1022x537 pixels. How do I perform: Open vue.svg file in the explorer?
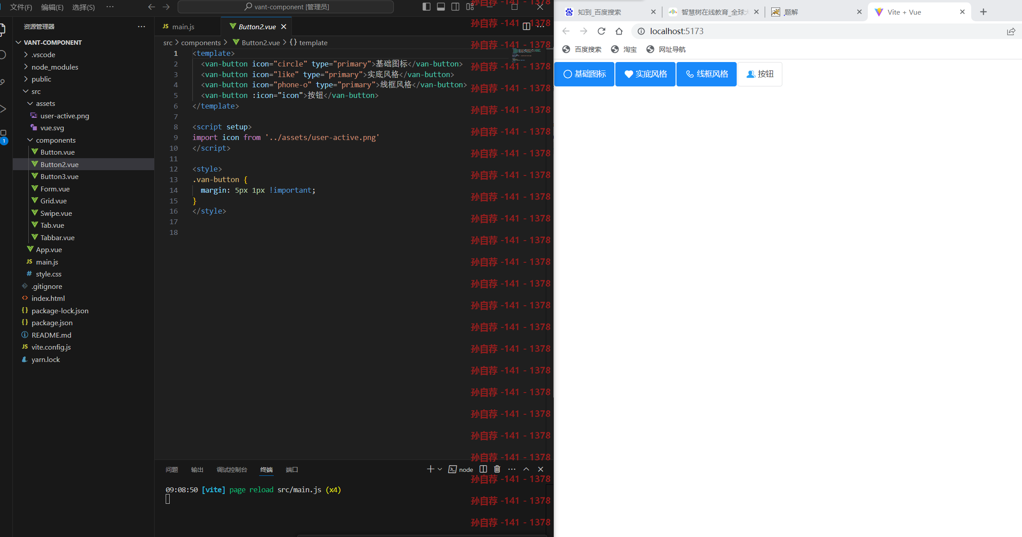point(52,128)
